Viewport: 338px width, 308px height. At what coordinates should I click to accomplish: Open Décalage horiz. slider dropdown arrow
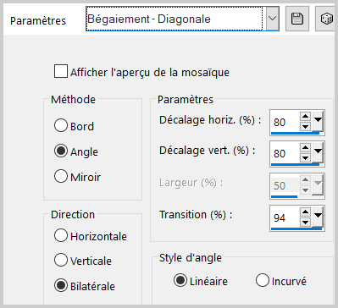318,122
